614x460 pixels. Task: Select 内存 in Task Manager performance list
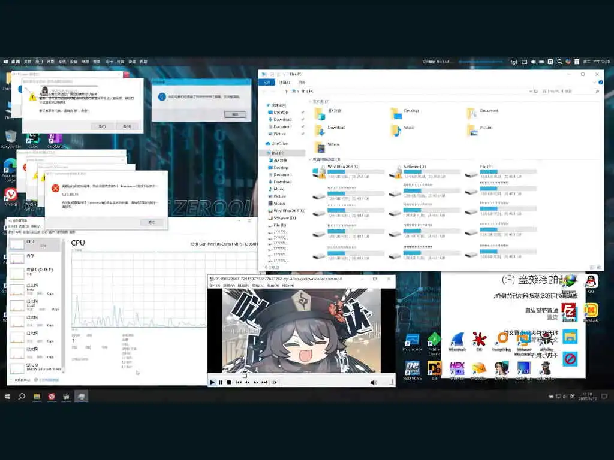34,259
